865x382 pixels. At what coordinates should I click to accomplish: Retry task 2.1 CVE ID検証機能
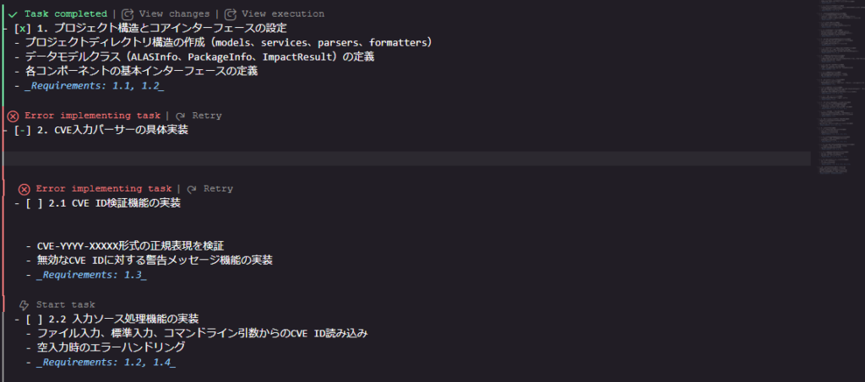pyautogui.click(x=219, y=190)
